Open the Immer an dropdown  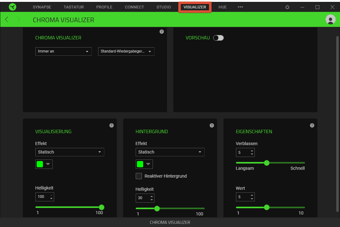click(64, 52)
